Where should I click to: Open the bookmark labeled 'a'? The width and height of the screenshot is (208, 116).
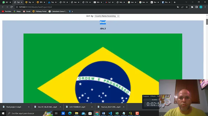tap(71, 11)
